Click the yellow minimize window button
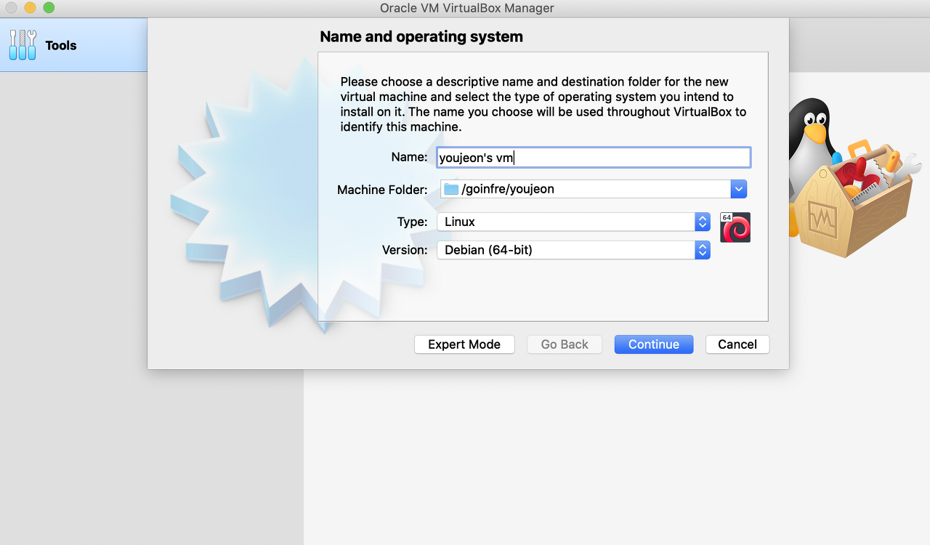Screen dimensions: 930x545 pyautogui.click(x=30, y=8)
